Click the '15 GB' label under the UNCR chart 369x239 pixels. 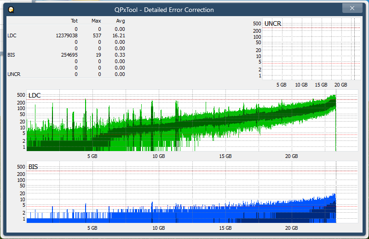coord(321,85)
